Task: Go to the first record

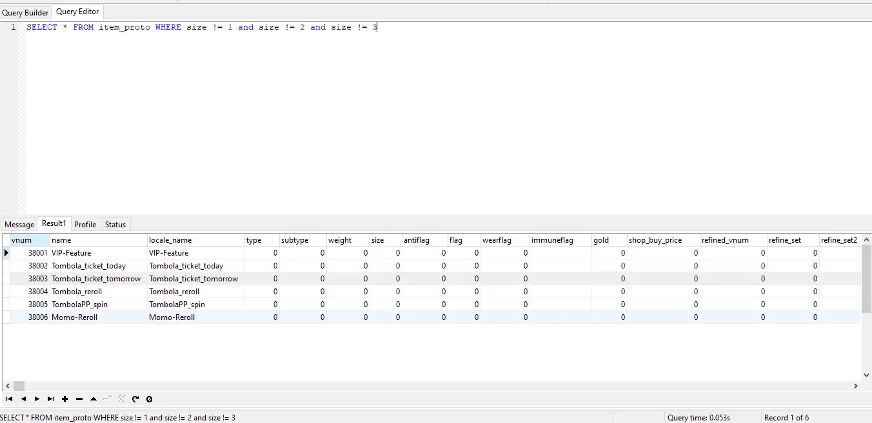Action: (9, 399)
